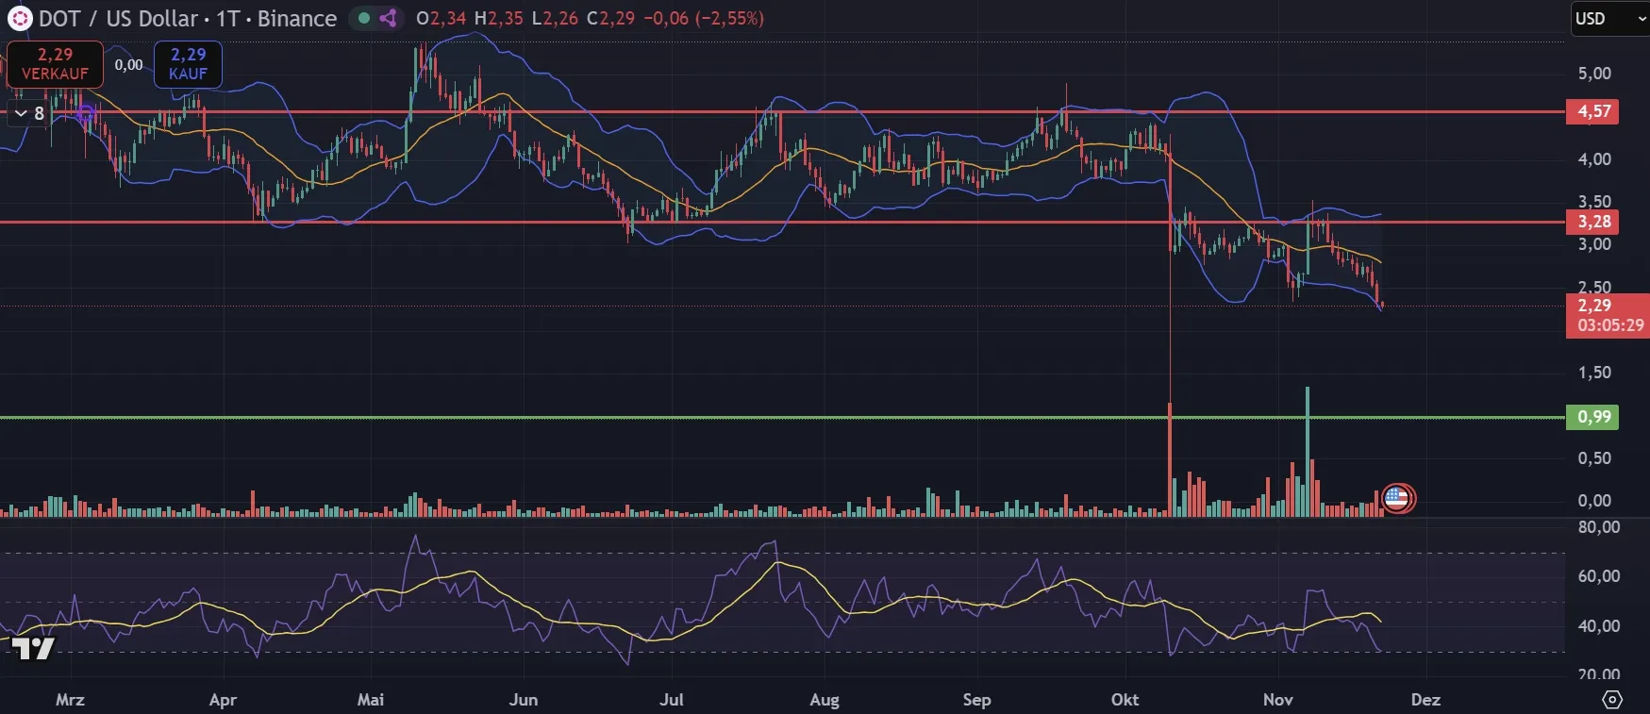
Task: Select the 0,99 green support line label
Action: pyautogui.click(x=1592, y=417)
